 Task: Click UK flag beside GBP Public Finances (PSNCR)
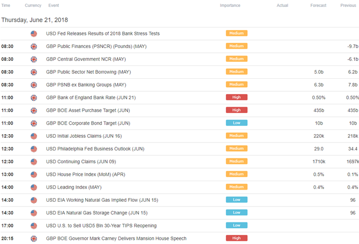pyautogui.click(x=34, y=46)
